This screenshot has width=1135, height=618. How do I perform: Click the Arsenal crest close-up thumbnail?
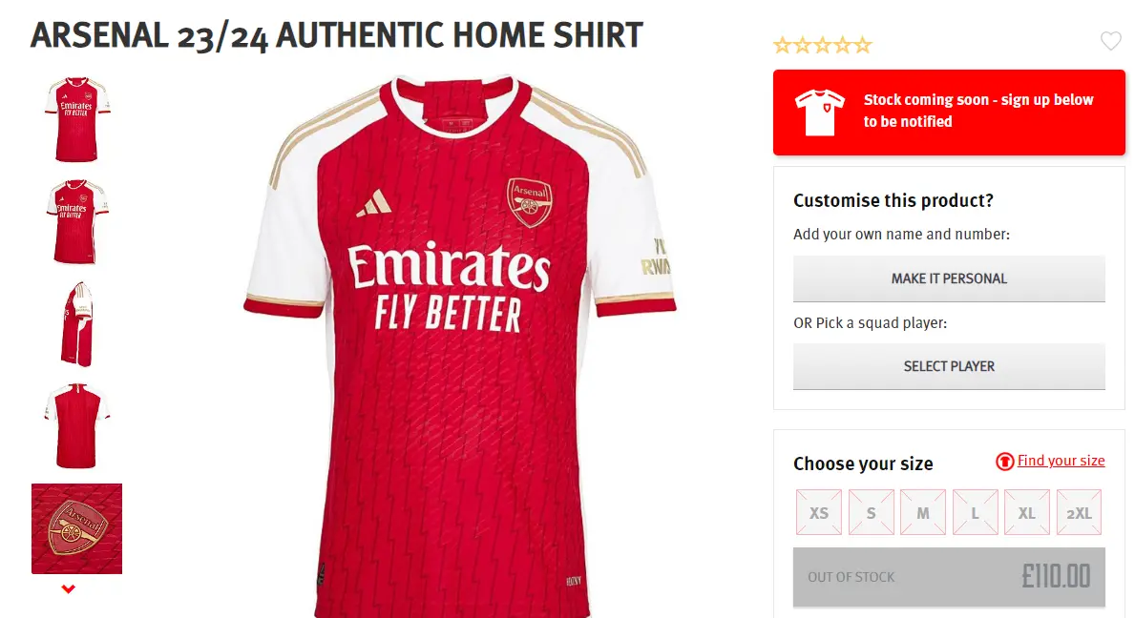[x=76, y=528]
